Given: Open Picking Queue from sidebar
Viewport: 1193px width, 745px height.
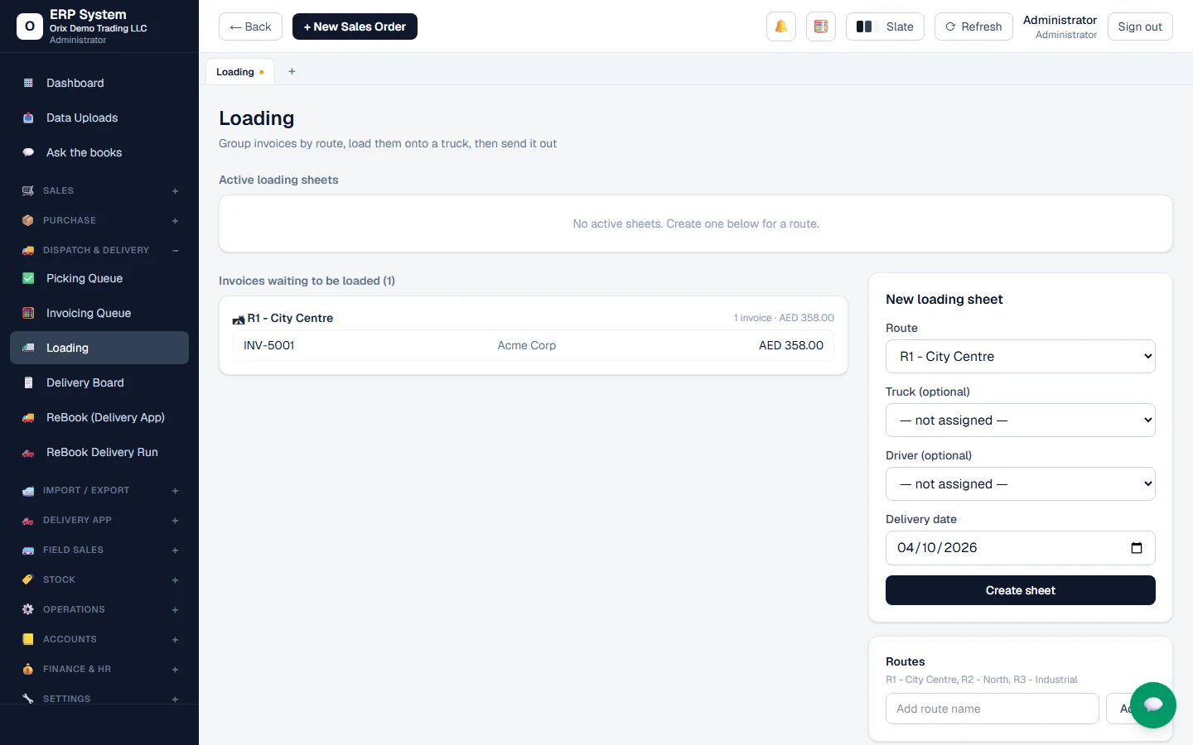Looking at the screenshot, I should (99, 278).
